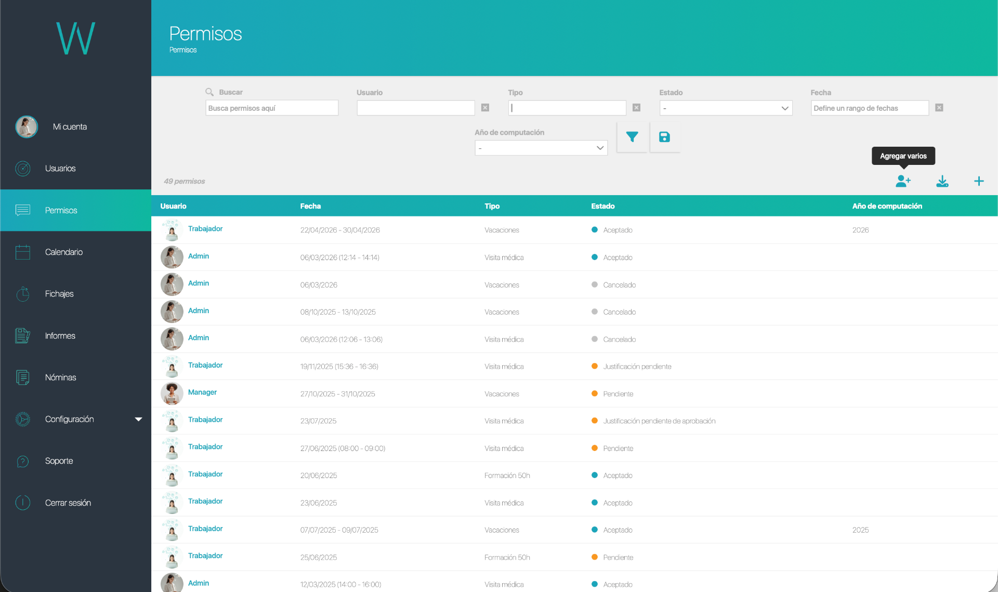Click 'Formación 50h' on 20/06/2025 row
The image size is (998, 592).
(507, 475)
